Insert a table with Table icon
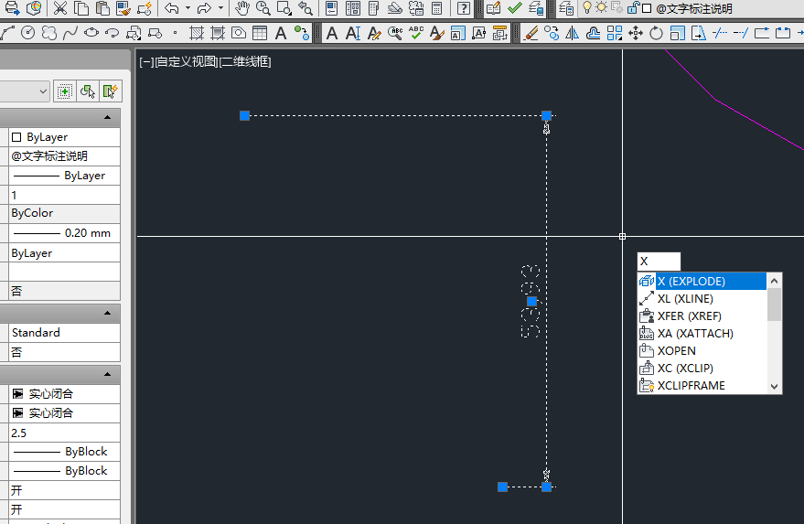This screenshot has width=804, height=524. [260, 33]
